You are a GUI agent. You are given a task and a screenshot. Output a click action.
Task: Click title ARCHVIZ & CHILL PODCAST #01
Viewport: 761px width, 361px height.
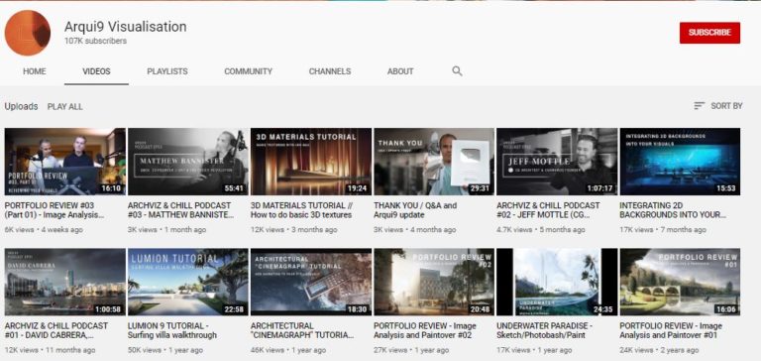[56, 330]
